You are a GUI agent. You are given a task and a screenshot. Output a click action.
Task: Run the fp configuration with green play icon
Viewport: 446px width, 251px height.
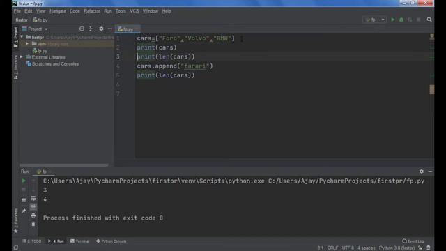(393, 20)
